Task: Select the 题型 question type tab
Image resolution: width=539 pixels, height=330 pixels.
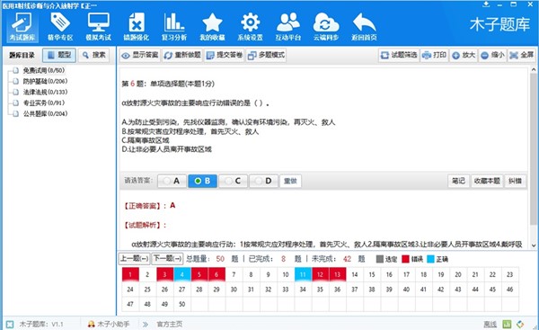Action: 59,55
